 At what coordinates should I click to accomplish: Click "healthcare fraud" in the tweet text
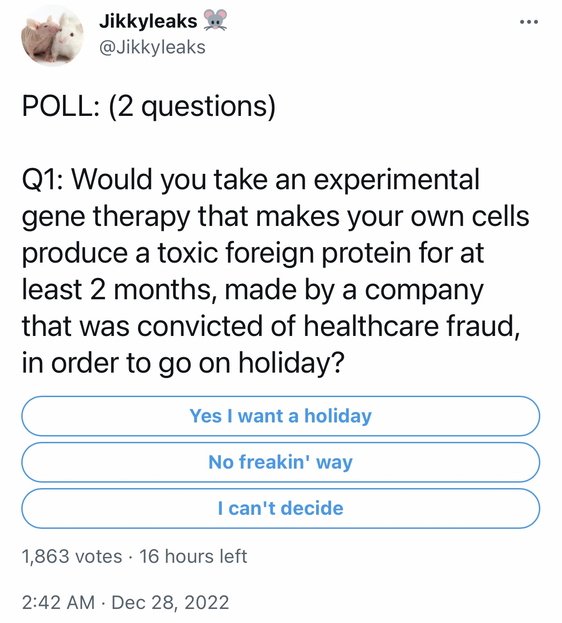[x=411, y=326]
